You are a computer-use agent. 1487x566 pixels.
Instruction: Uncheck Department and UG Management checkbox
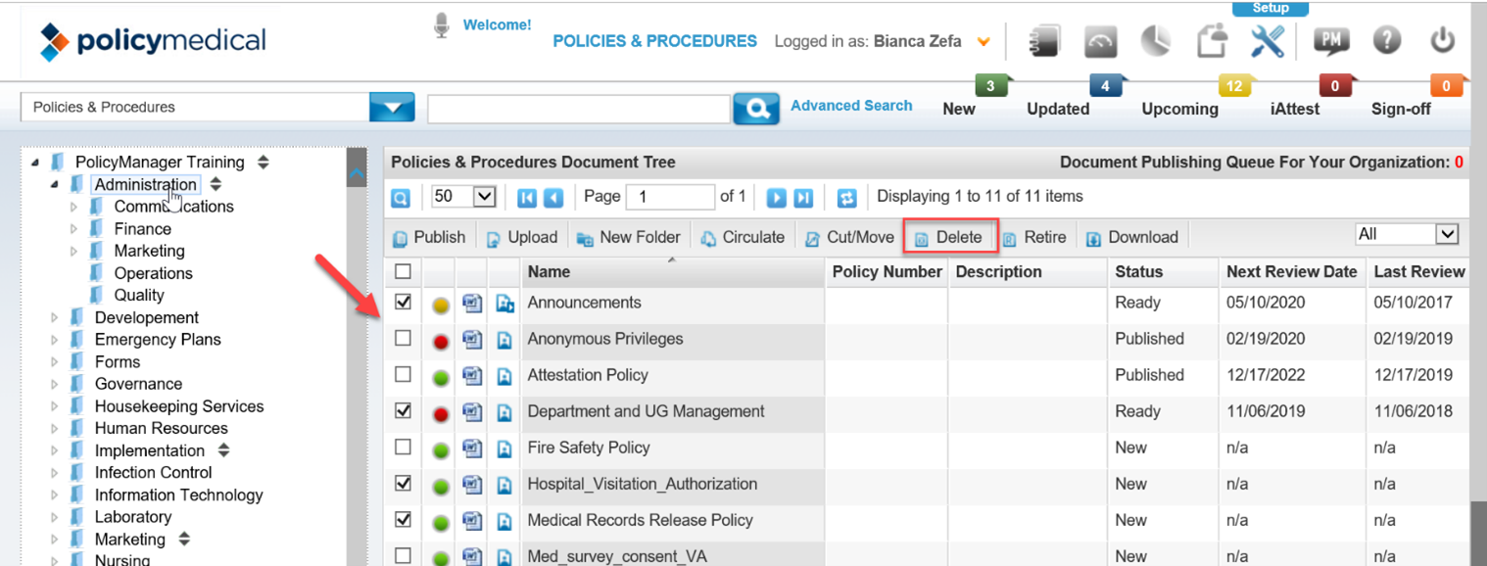point(403,411)
